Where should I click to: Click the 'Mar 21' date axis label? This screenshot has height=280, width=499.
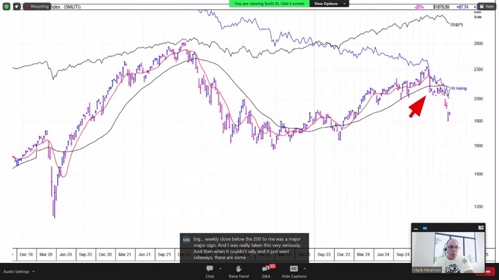(125, 255)
